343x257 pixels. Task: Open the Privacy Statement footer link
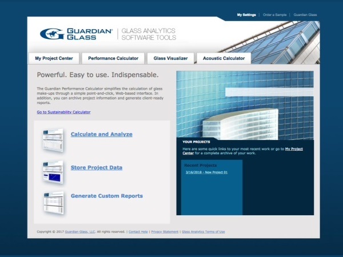click(x=165, y=232)
